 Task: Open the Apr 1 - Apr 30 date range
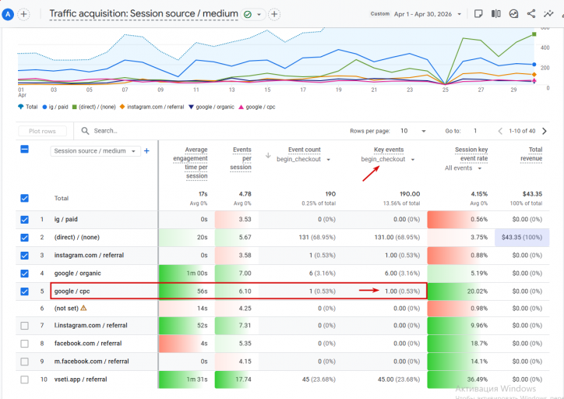pos(428,14)
